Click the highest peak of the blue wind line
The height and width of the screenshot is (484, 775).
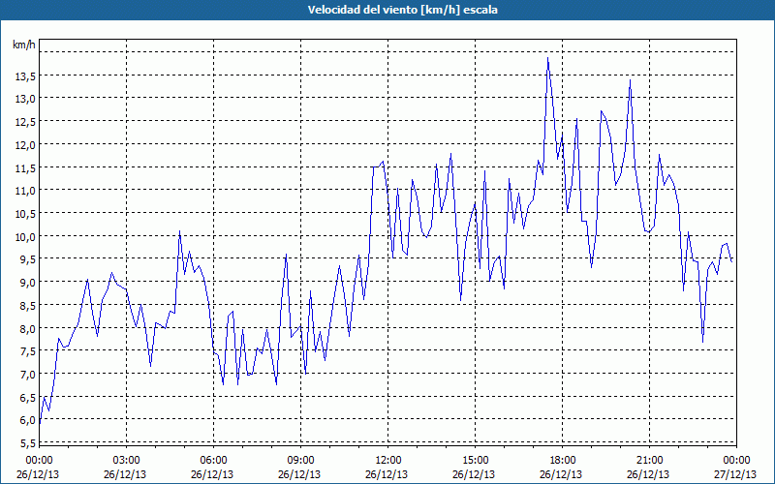tap(547, 58)
